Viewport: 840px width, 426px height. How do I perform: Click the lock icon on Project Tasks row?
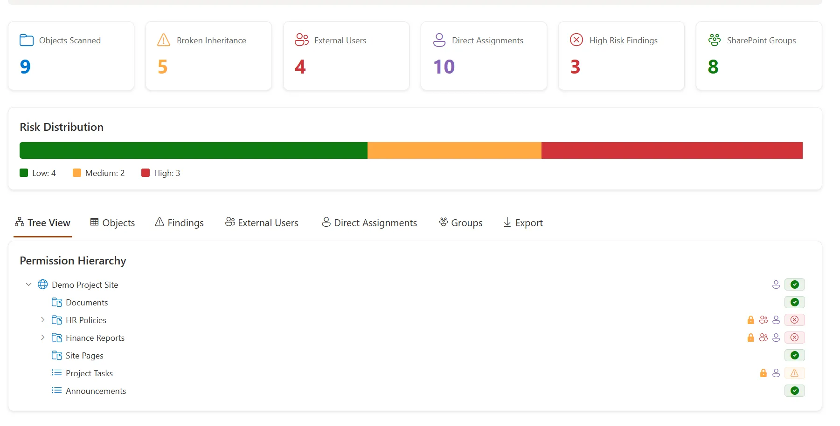tap(763, 373)
